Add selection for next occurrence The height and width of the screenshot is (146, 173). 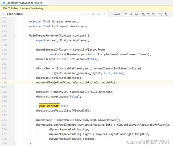tap(143, 14)
